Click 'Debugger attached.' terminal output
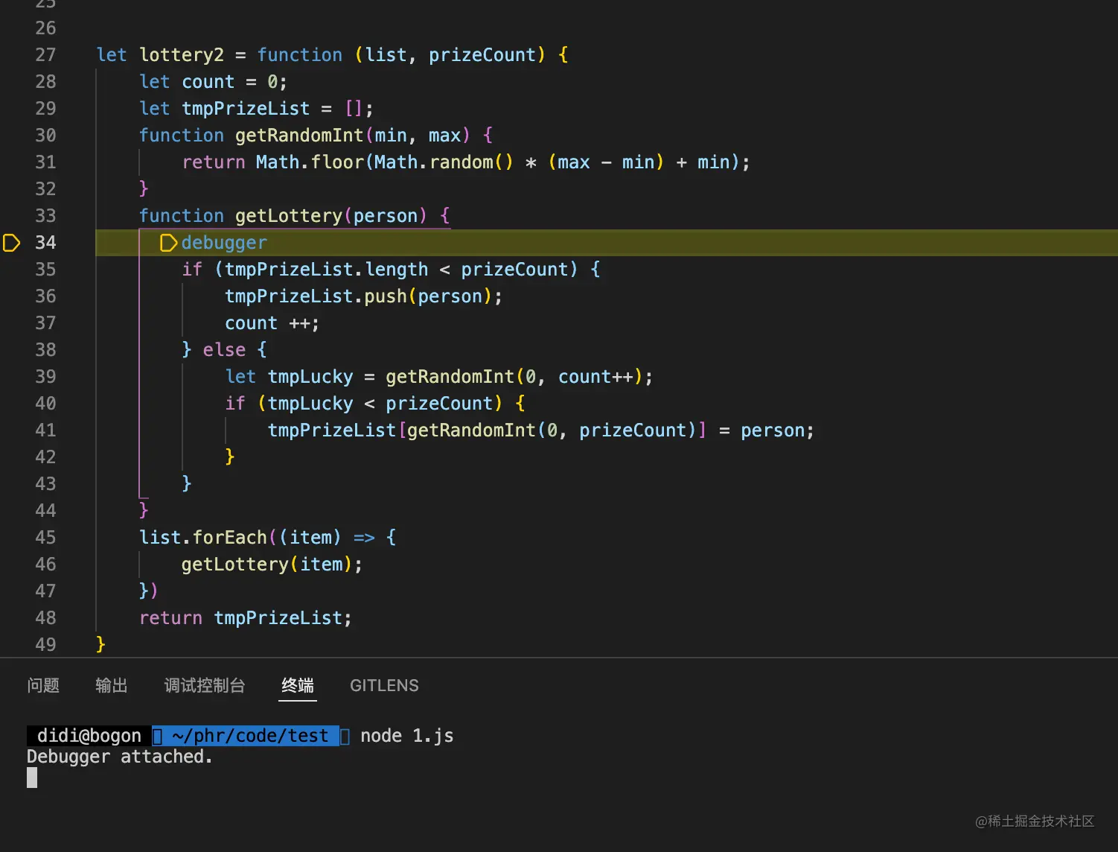The height and width of the screenshot is (852, 1118). click(x=120, y=757)
